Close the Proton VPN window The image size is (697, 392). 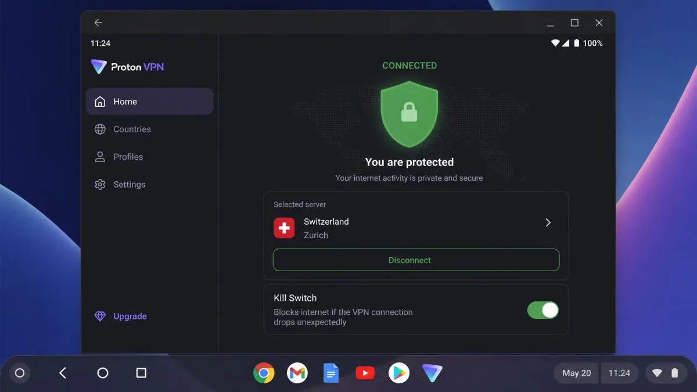coord(599,23)
